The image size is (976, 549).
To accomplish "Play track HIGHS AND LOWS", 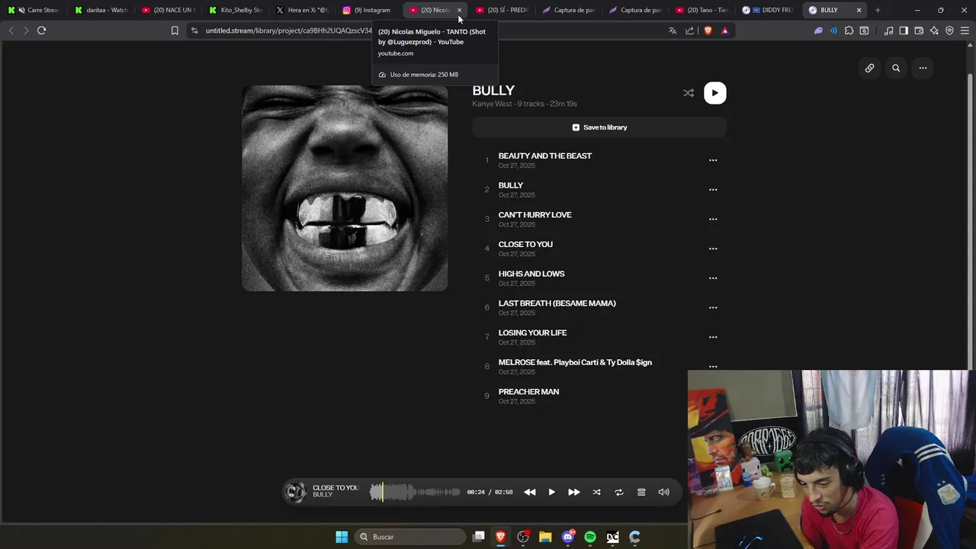I will (x=531, y=274).
